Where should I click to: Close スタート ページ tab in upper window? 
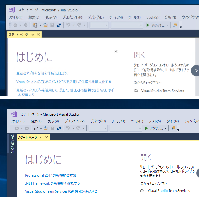pyautogui.click(x=38, y=35)
